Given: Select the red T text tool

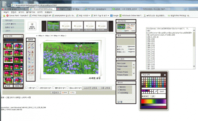Looking at the screenshot, I should coord(33,55).
